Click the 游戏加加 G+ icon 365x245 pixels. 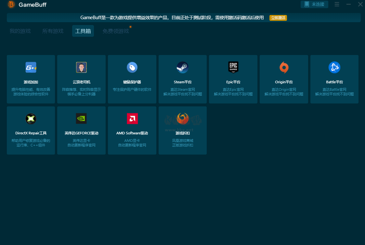click(31, 67)
